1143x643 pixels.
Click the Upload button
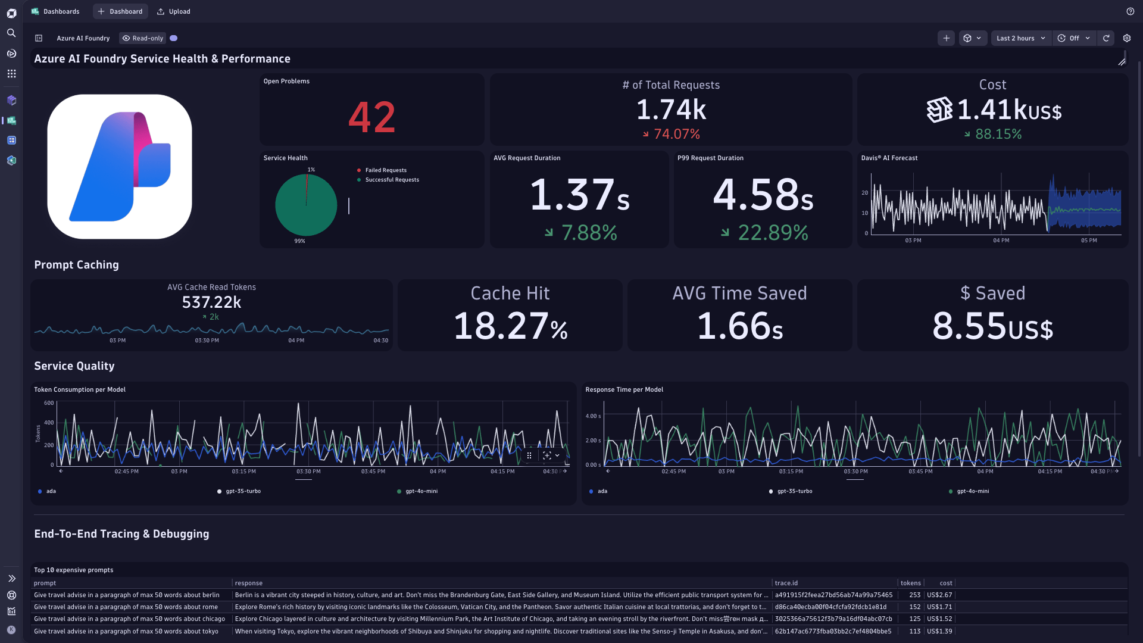pyautogui.click(x=173, y=11)
